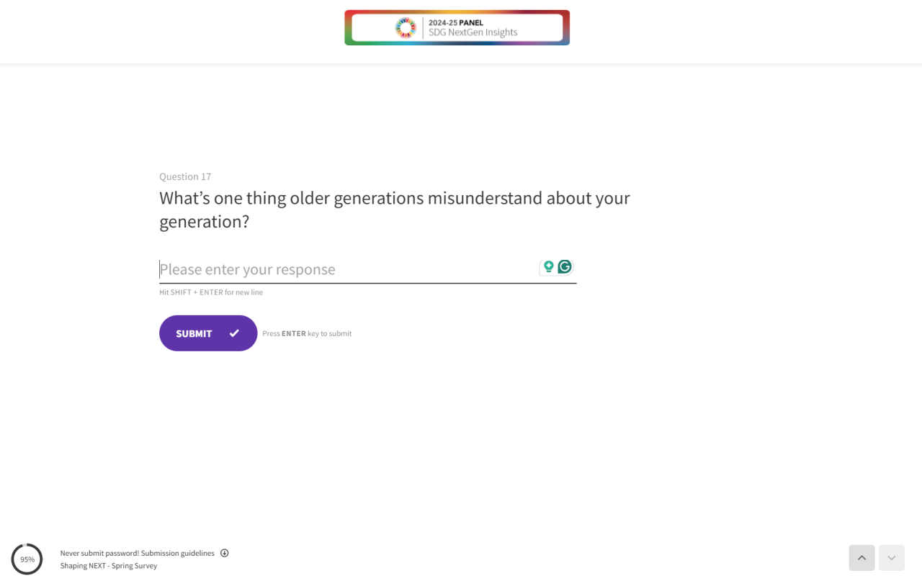
Task: Click the 'Never submit password!' warning text
Action: pyautogui.click(x=99, y=553)
